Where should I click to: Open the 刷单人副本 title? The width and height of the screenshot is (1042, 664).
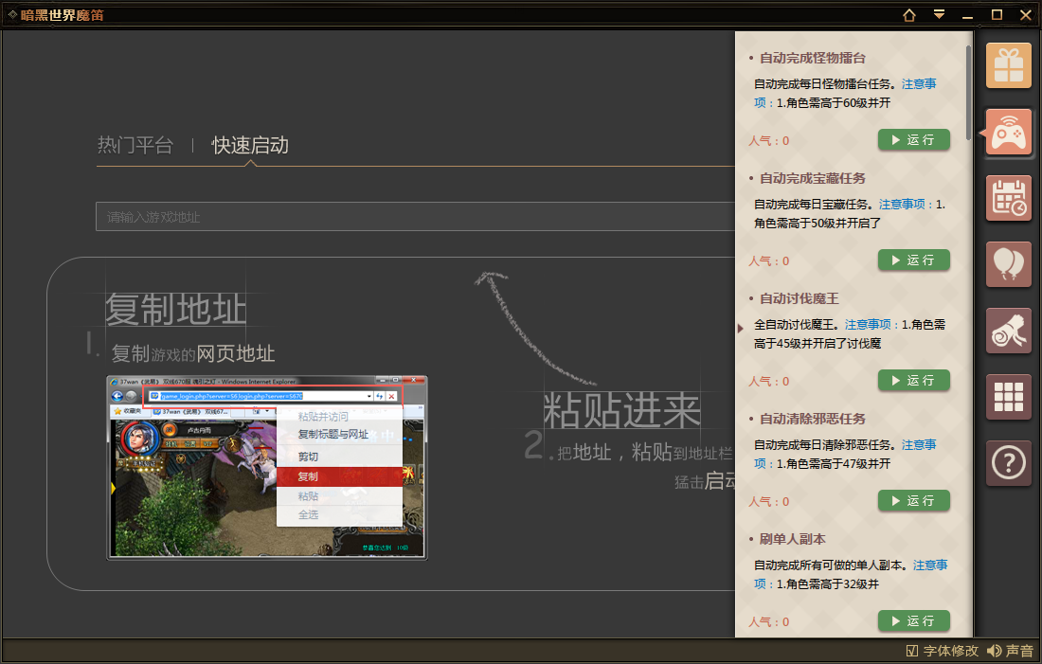792,539
